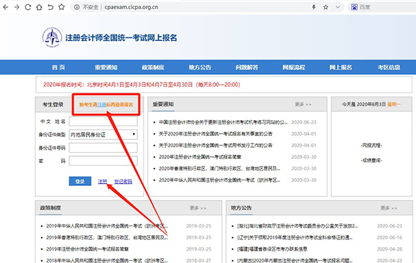
Task: Open the 身份证件类型 dropdown
Action: coord(103,135)
